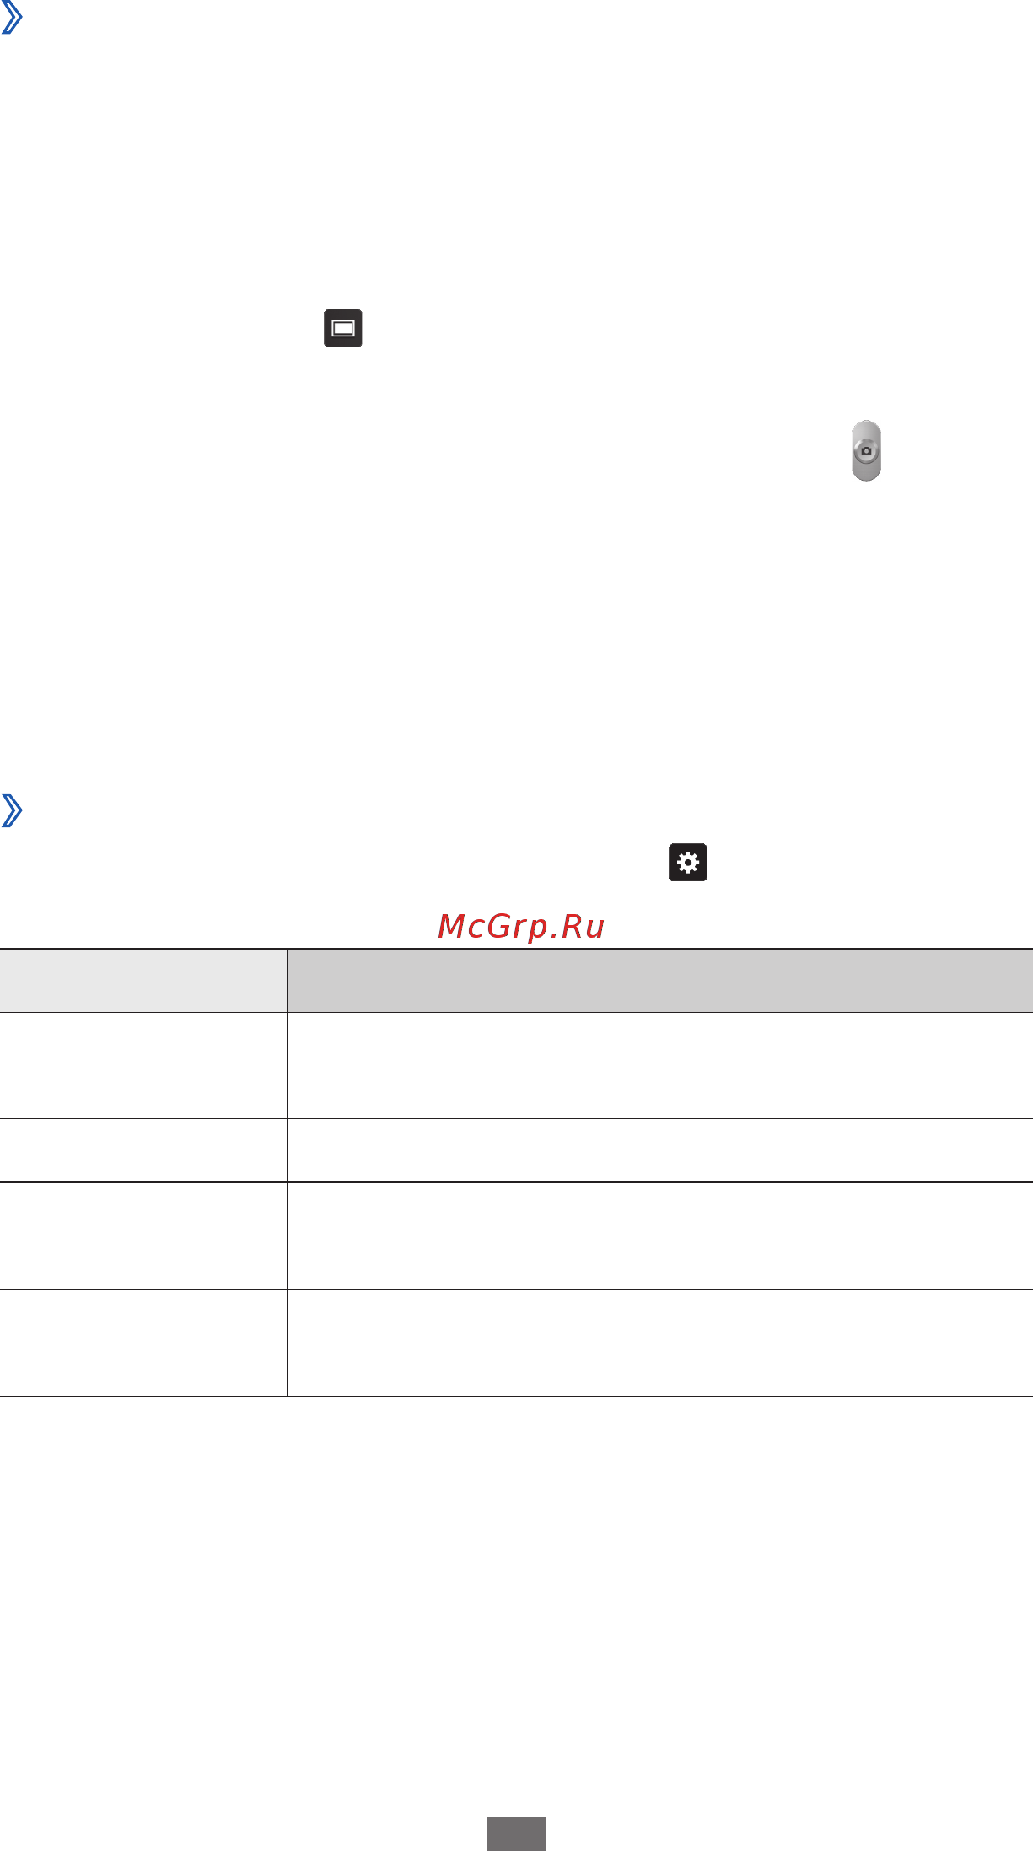Click the first body row's left cell
This screenshot has height=1851, width=1033.
coord(143,1066)
